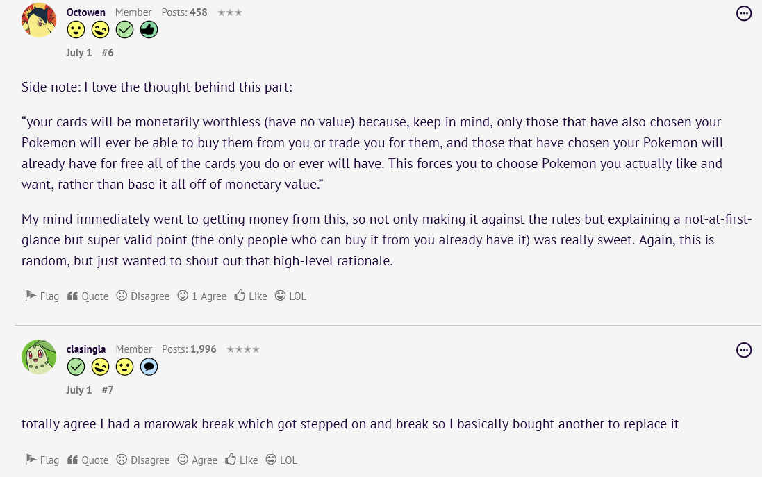Disagree with clasingla's post
The image size is (762, 477).
pos(142,460)
